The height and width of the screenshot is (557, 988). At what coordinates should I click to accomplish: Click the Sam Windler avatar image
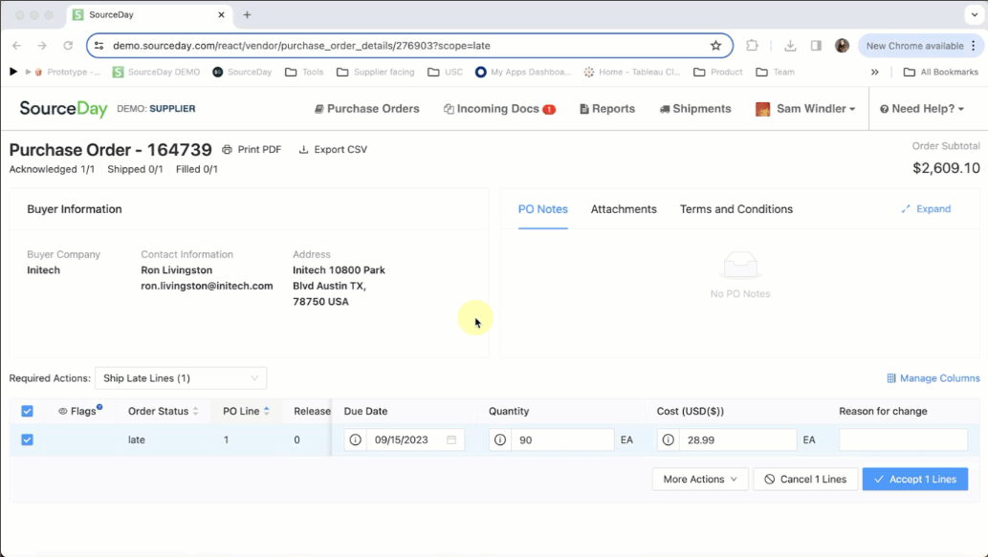[762, 109]
